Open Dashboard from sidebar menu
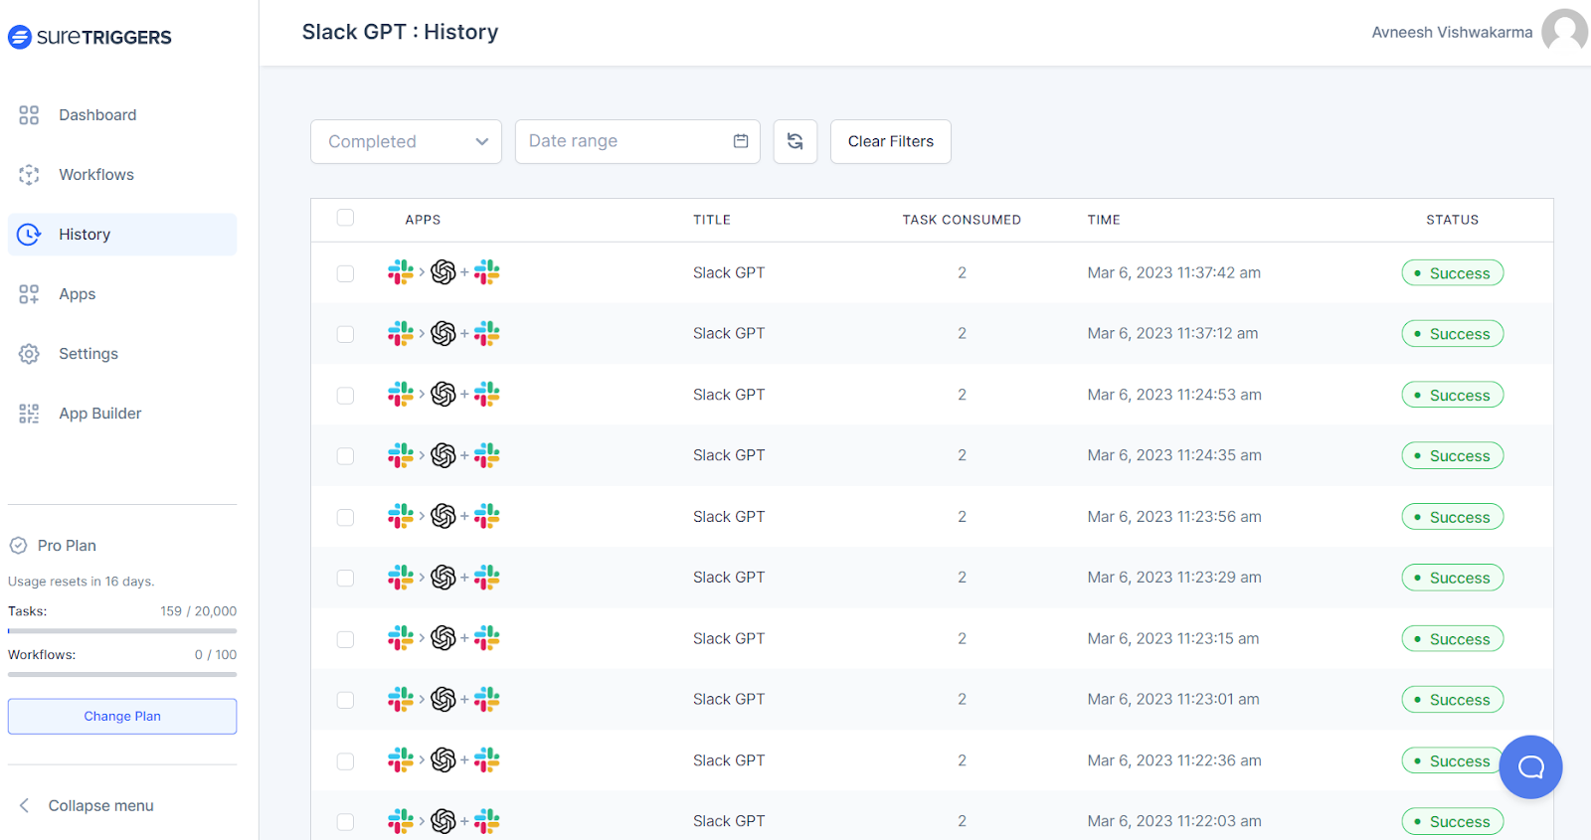The height and width of the screenshot is (840, 1591). [x=122, y=115]
